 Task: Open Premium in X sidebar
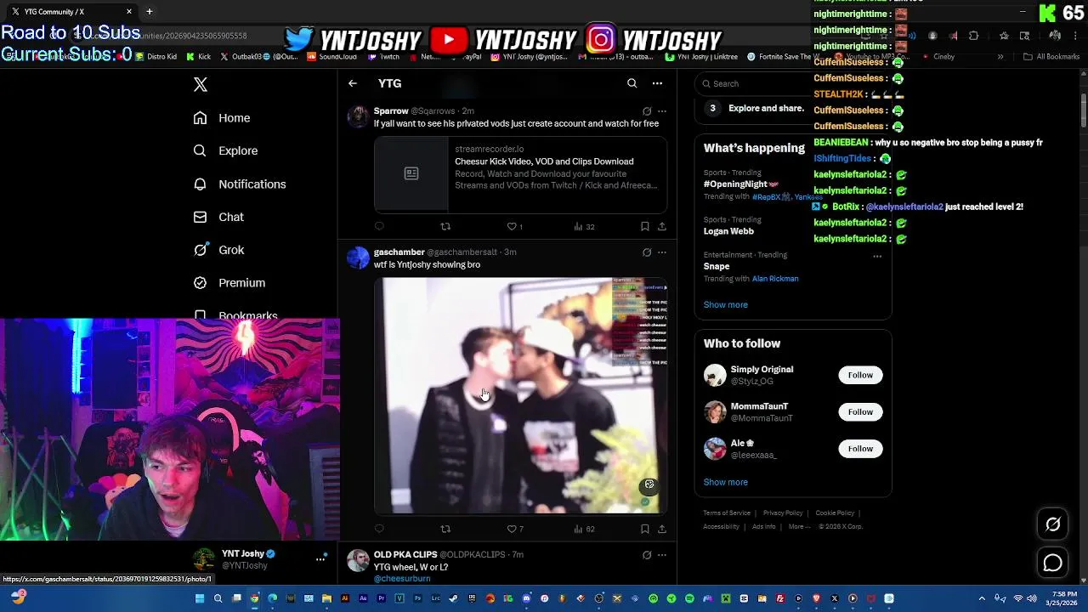pyautogui.click(x=229, y=283)
